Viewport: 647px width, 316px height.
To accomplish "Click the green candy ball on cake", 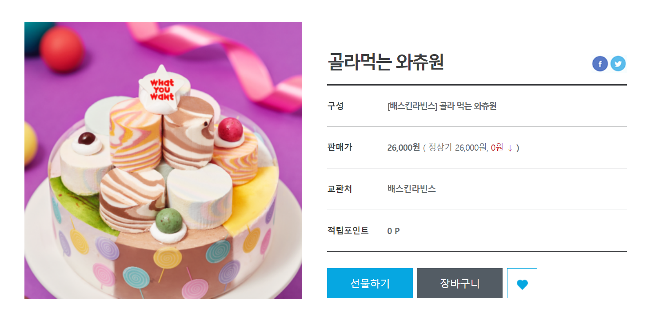I will tap(168, 220).
